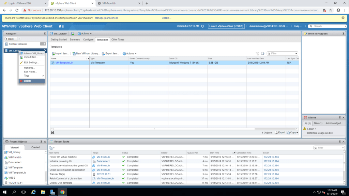This screenshot has width=349, height=196.
Task: Click the templates Filter input field
Action: (x=283, y=53)
